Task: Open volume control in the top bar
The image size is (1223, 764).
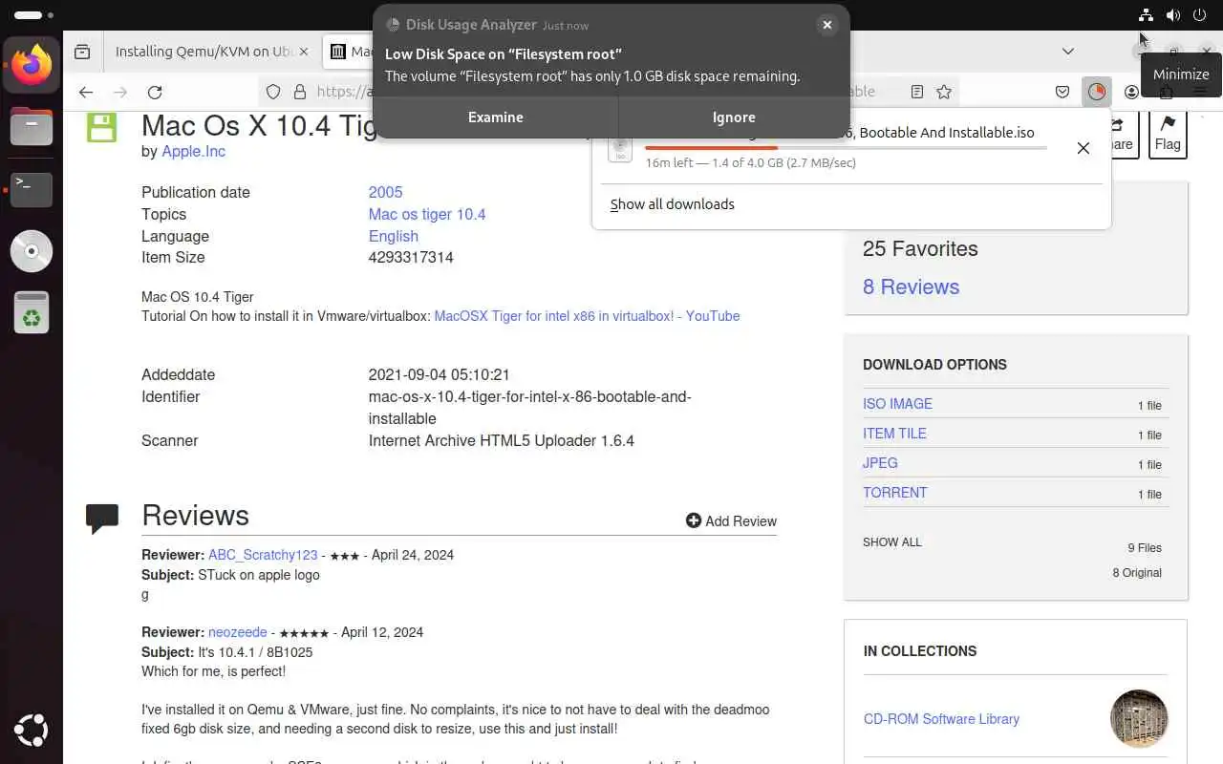Action: point(1172,15)
